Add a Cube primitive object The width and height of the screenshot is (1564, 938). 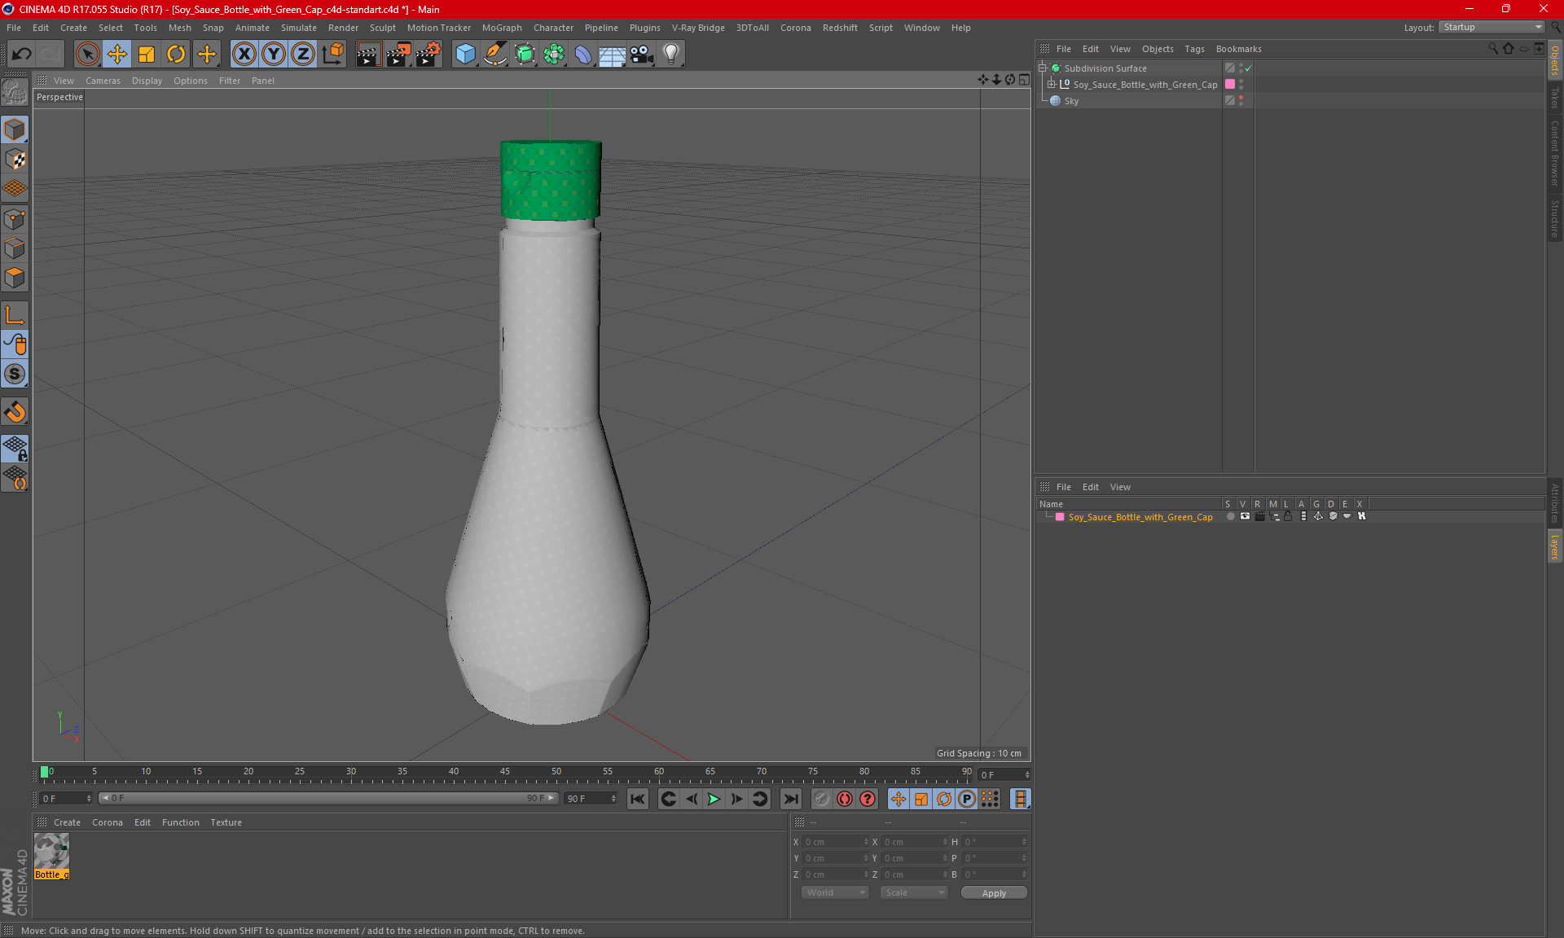tap(465, 55)
